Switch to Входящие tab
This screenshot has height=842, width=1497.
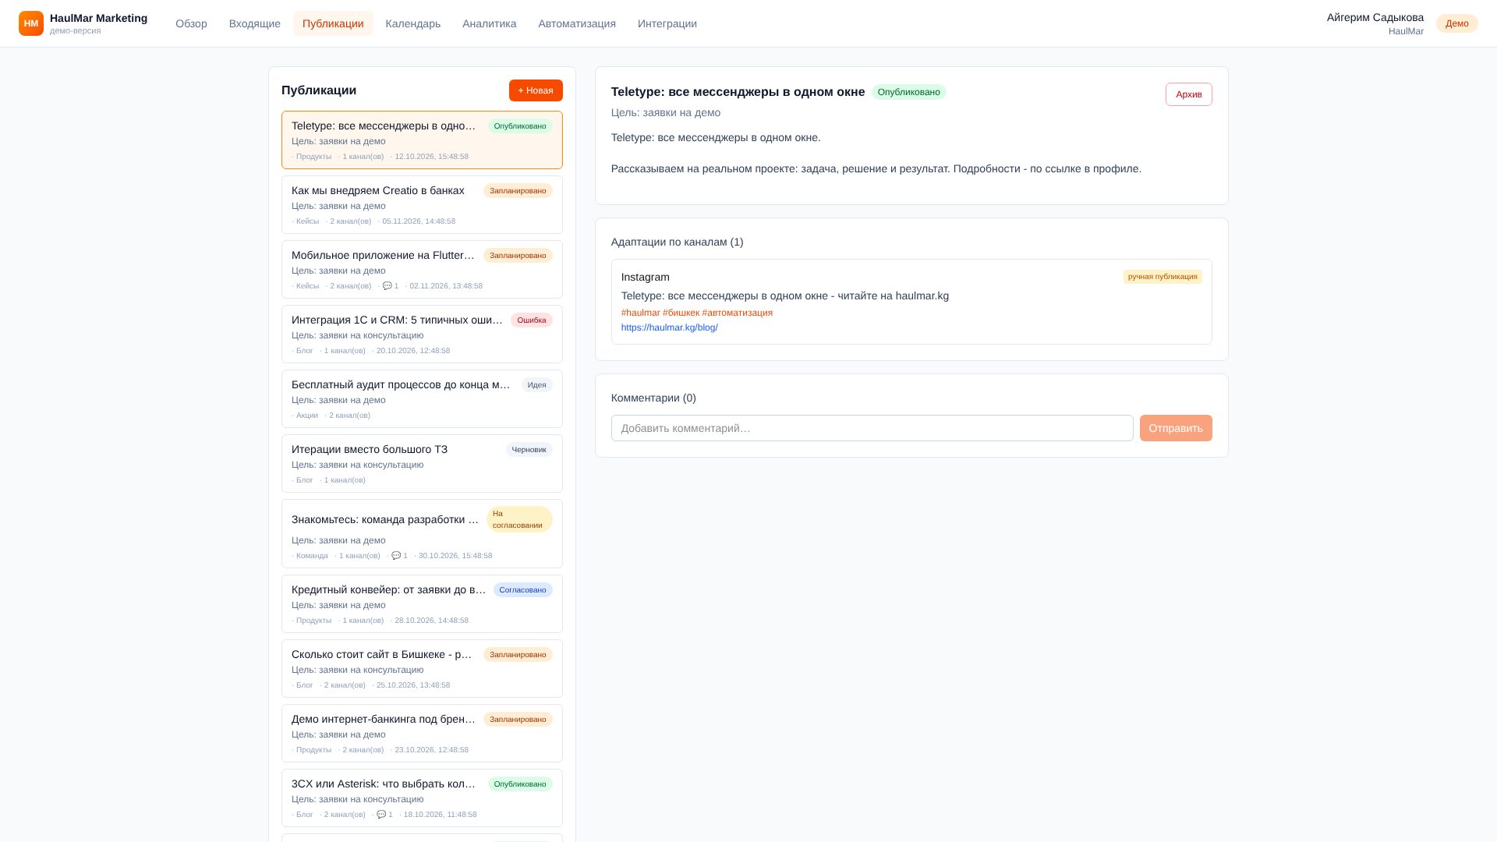[255, 23]
